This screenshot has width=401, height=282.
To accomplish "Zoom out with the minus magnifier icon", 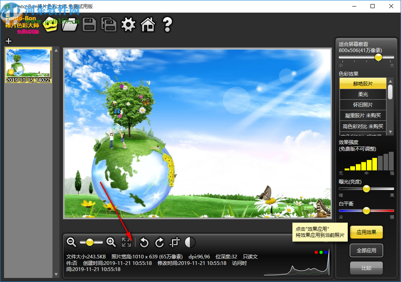I will coord(71,242).
